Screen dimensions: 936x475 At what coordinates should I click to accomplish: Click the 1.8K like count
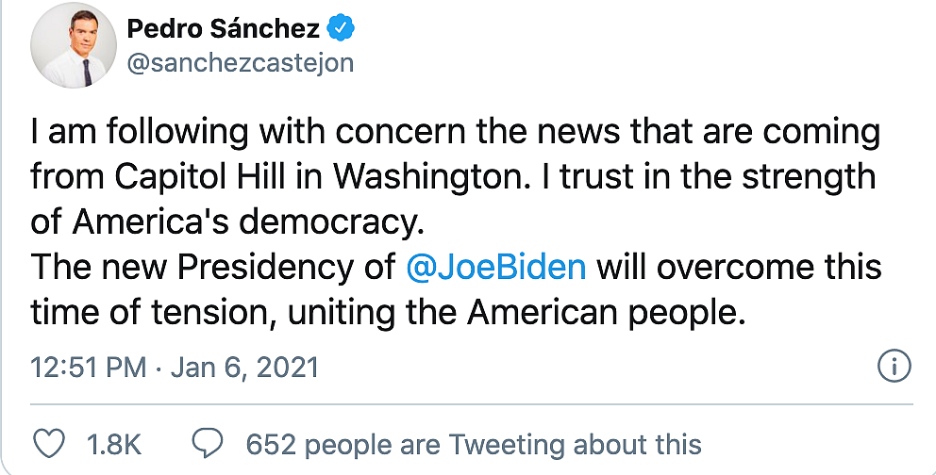(x=113, y=445)
